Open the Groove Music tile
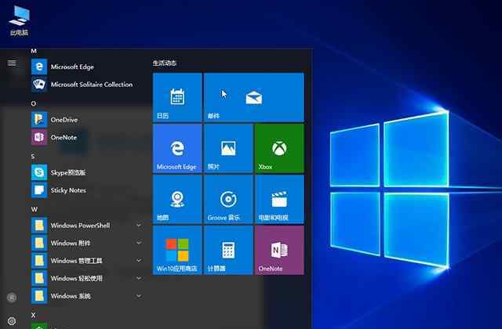502x329 pixels. tap(228, 199)
